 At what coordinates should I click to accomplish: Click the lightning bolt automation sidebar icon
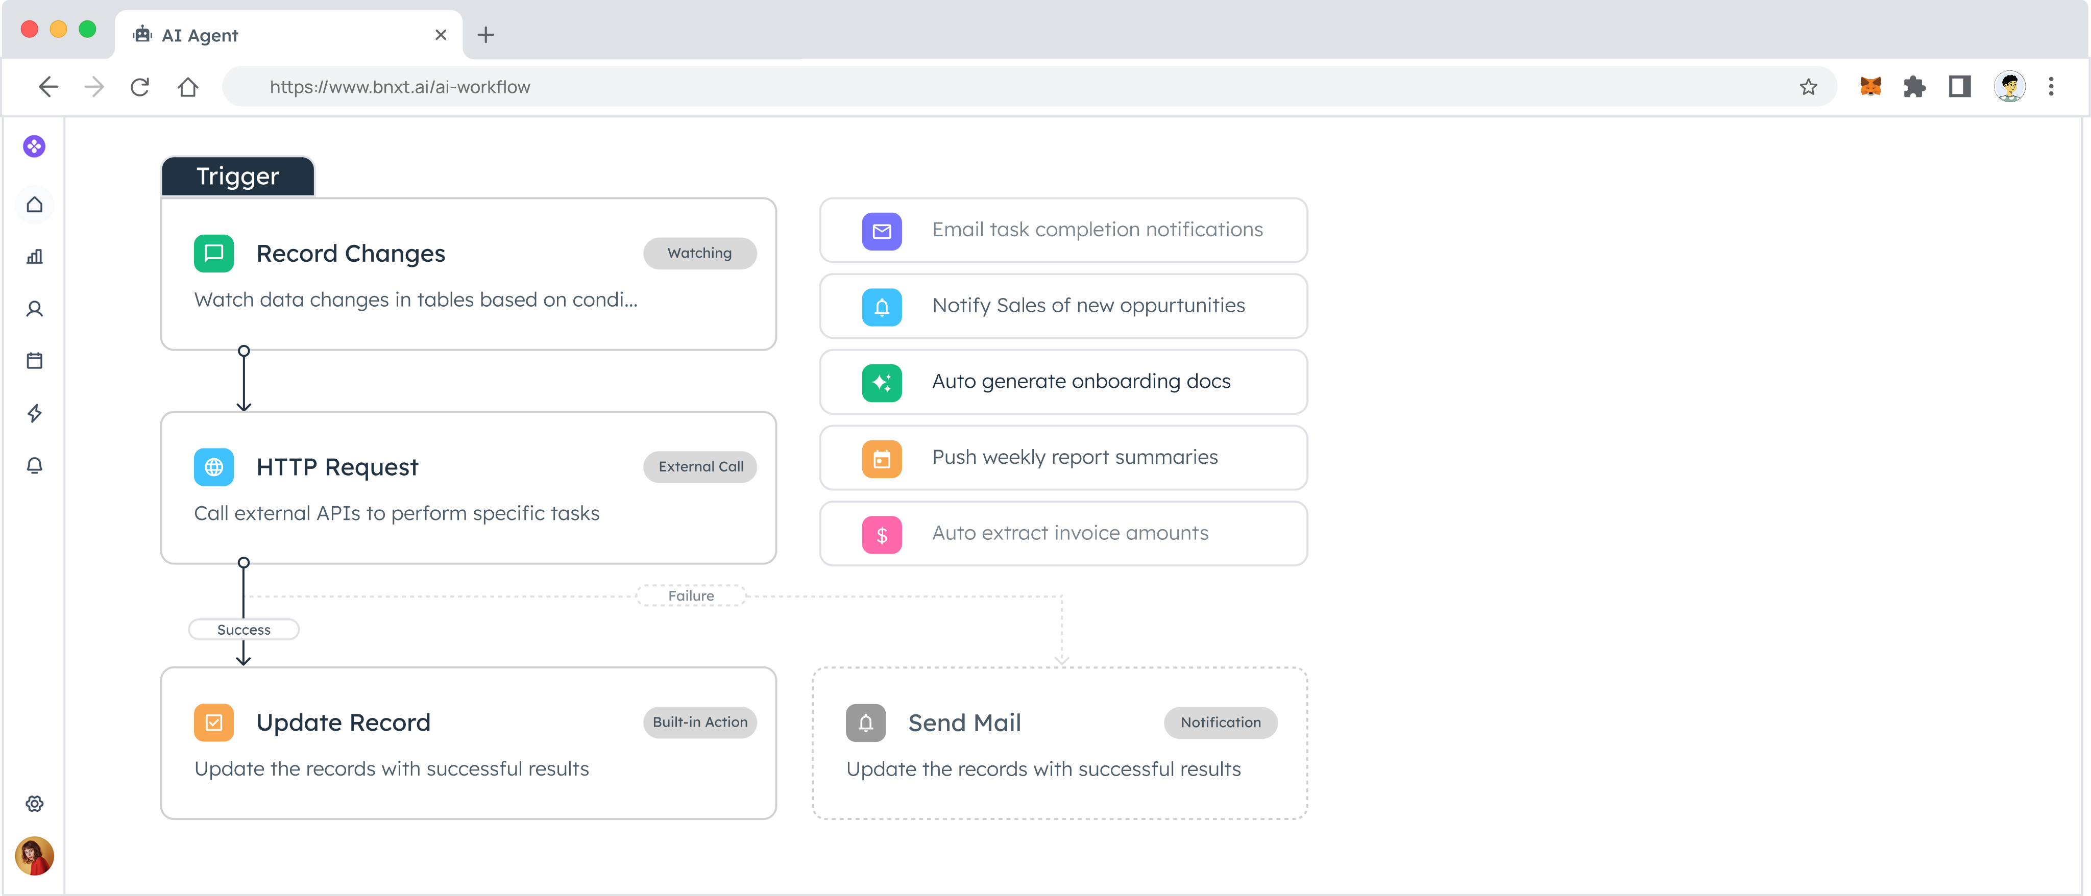click(34, 413)
